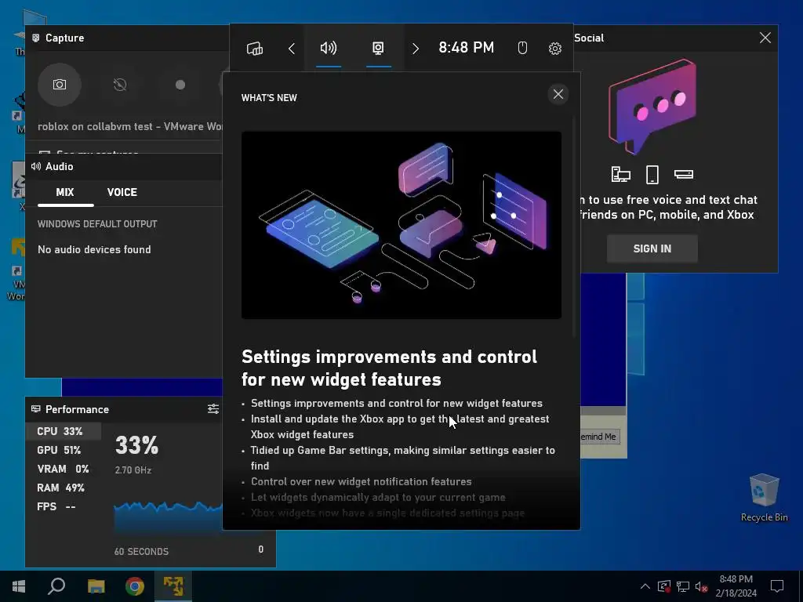803x602 pixels.
Task: Click the 'WINDOWS DEFAULT OUTPUT' label
Action: click(97, 223)
